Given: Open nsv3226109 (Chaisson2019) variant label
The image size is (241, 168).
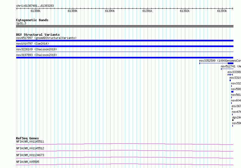Looking at the screenshot, I should point(37,49).
